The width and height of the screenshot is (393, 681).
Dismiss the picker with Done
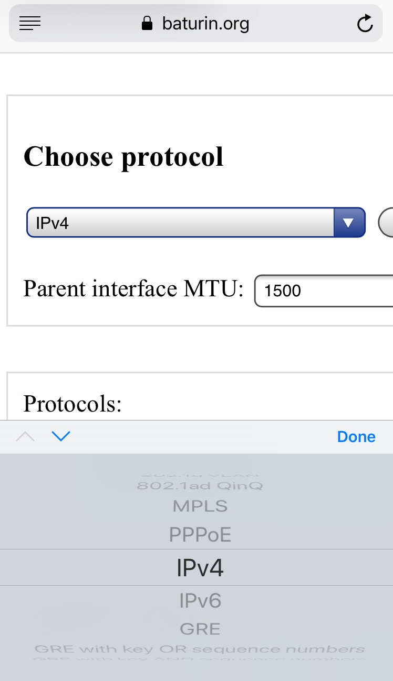click(x=356, y=437)
